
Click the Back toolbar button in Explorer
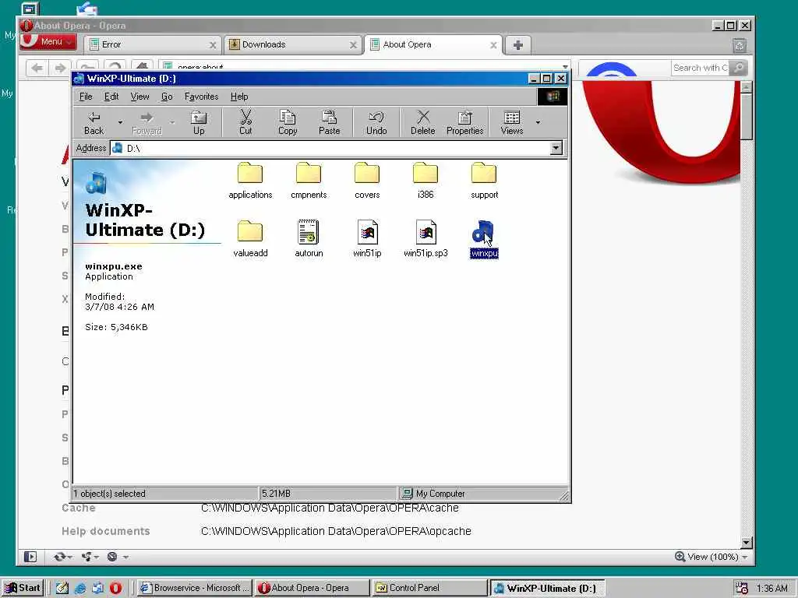tap(94, 122)
